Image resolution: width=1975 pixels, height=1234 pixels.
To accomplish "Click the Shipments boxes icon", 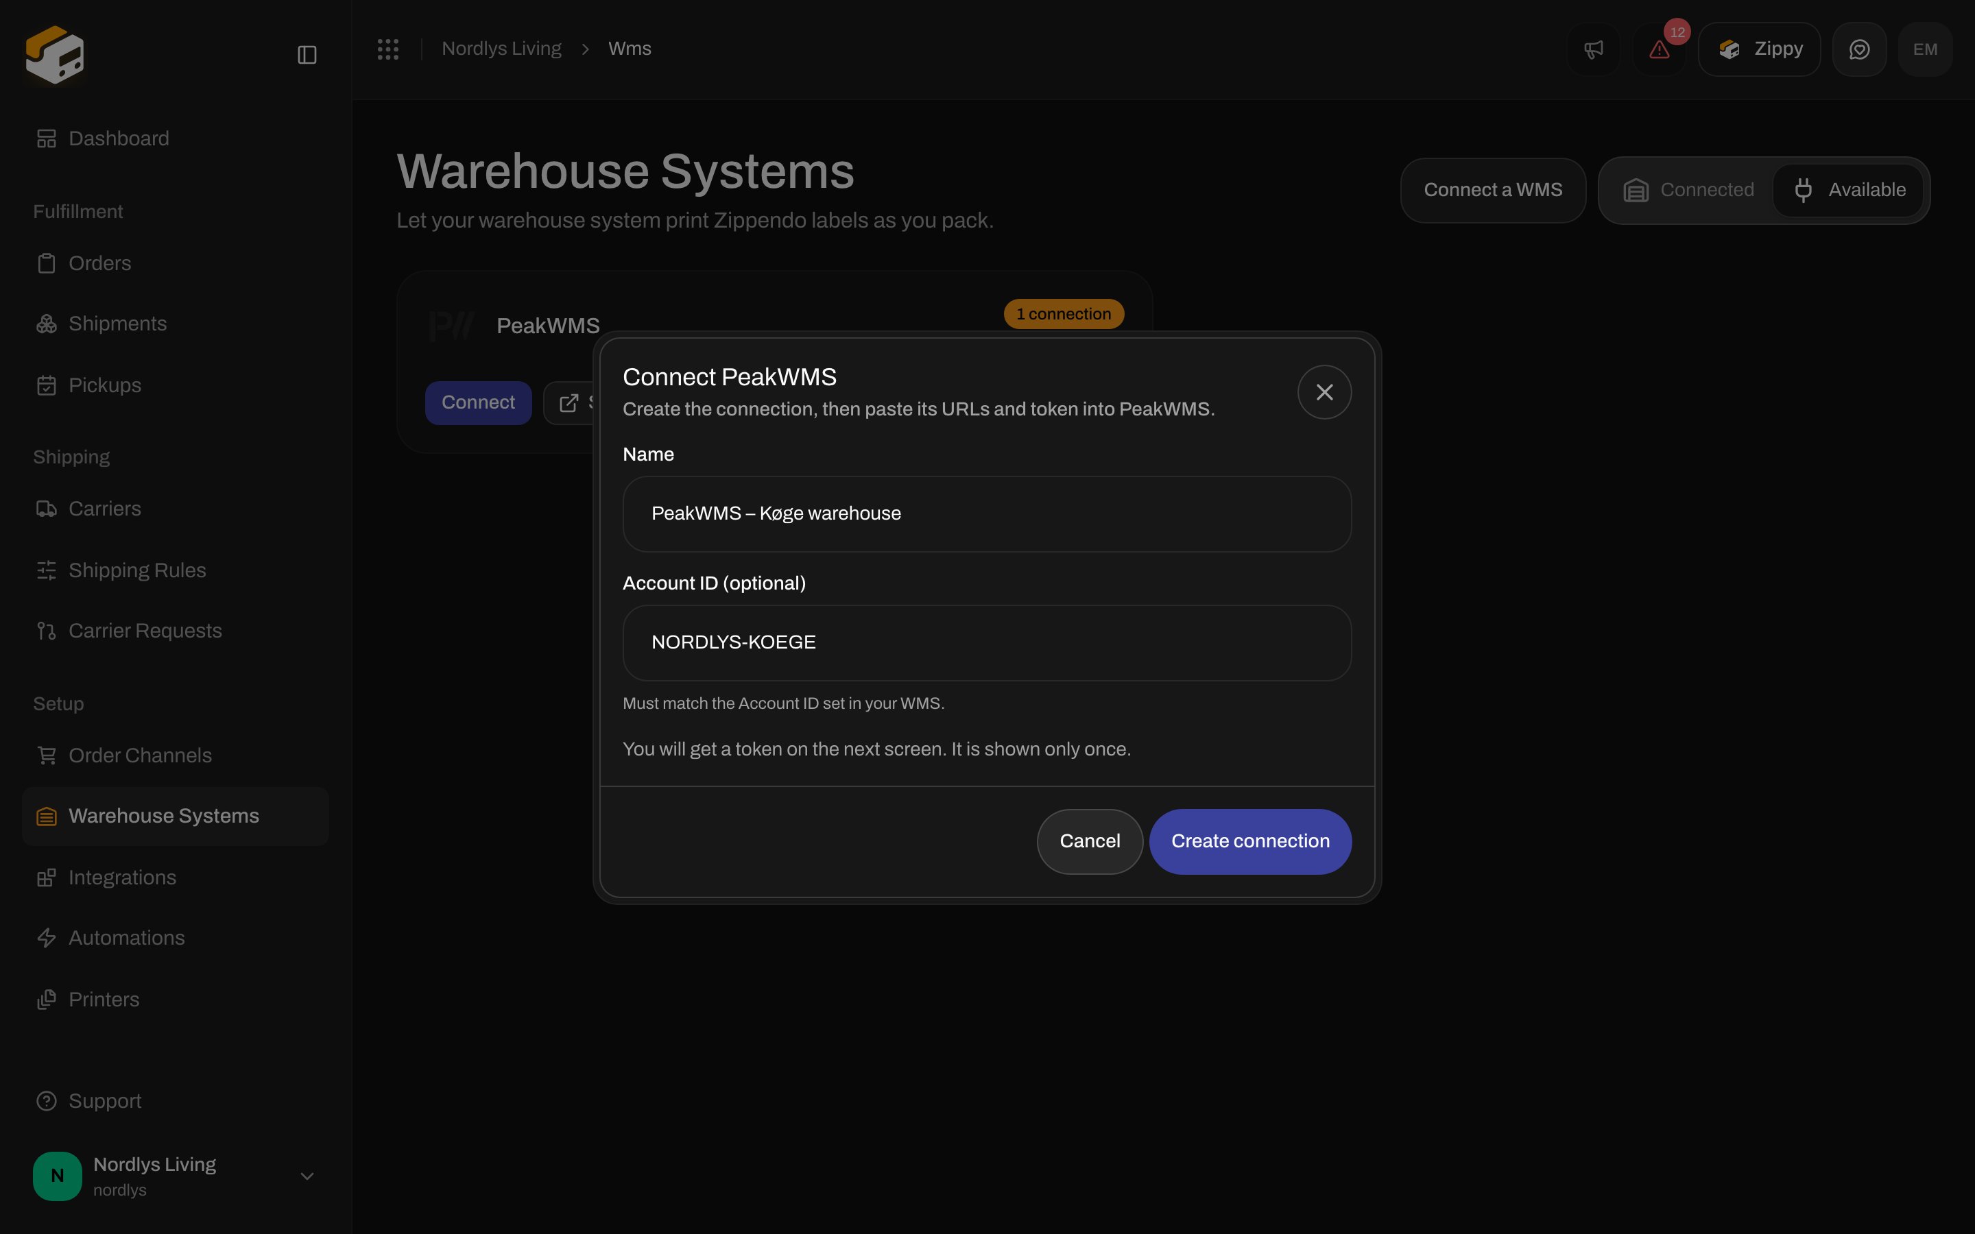I will (47, 324).
